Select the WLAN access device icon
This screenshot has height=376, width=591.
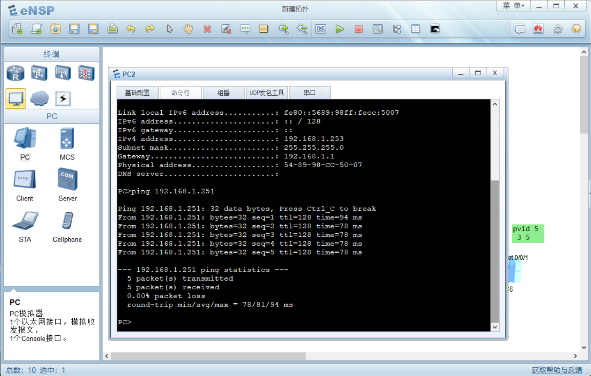[63, 73]
